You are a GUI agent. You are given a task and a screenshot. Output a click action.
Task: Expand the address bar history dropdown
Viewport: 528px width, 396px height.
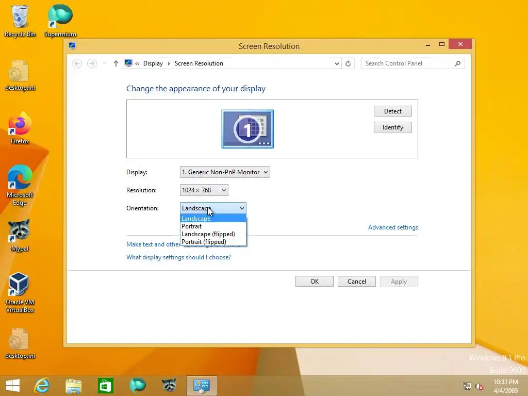point(337,63)
